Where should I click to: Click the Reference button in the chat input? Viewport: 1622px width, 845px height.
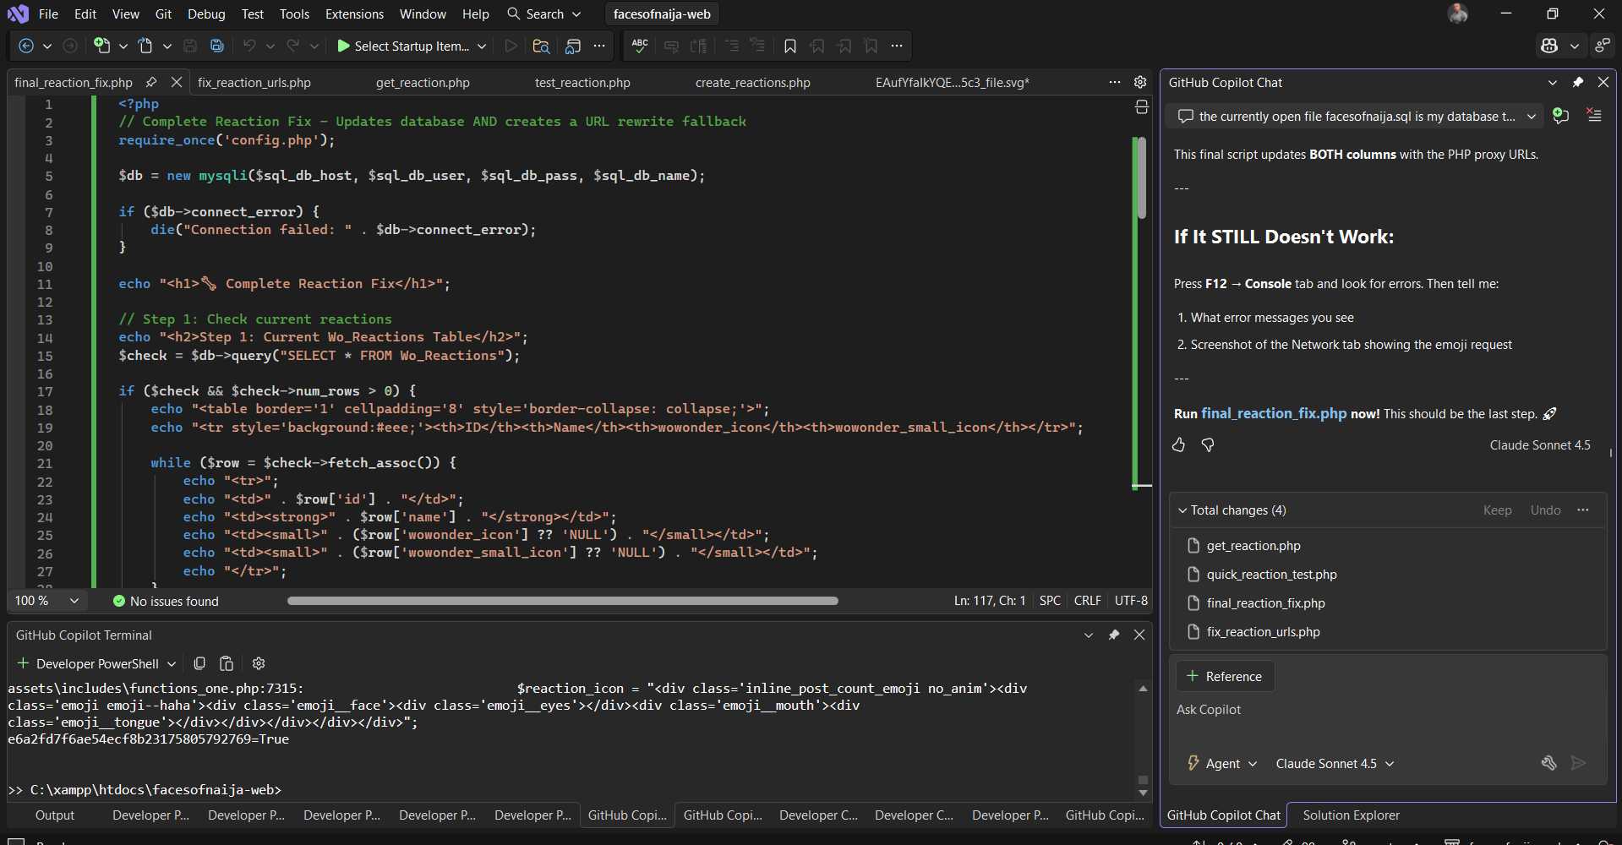[x=1225, y=676]
